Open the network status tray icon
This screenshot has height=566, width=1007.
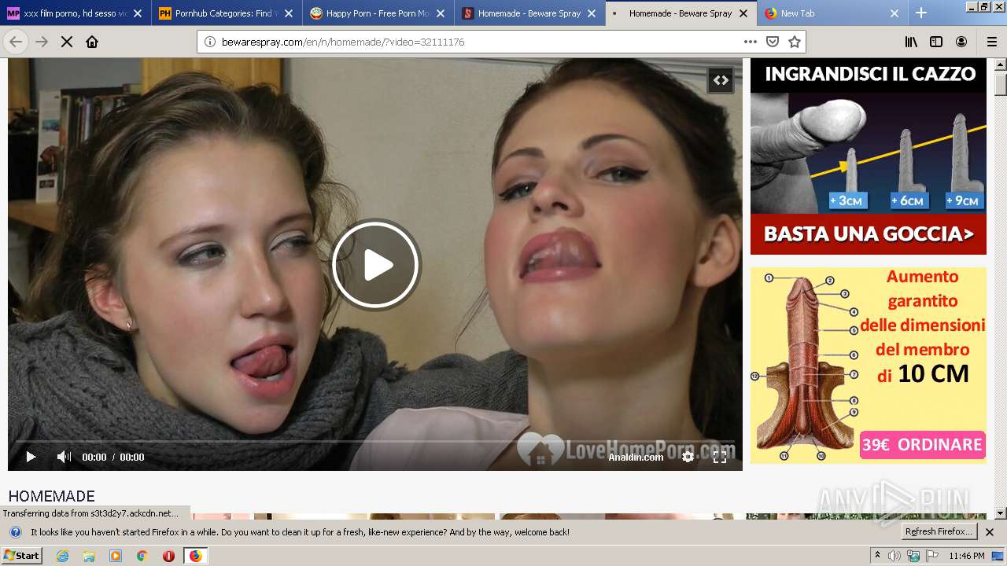click(x=913, y=556)
